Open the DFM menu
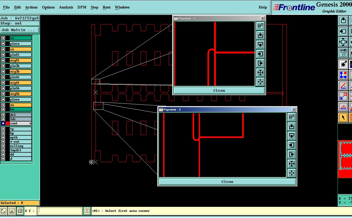 point(82,7)
